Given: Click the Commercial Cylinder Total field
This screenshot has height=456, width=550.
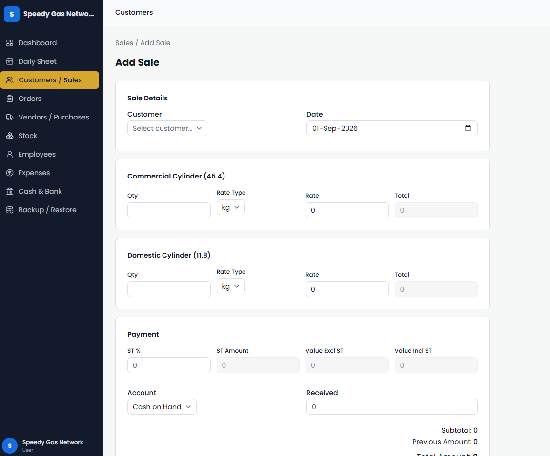Looking at the screenshot, I should pyautogui.click(x=436, y=210).
